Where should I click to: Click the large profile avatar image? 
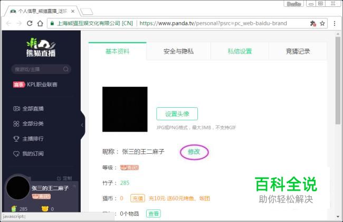pos(125,109)
